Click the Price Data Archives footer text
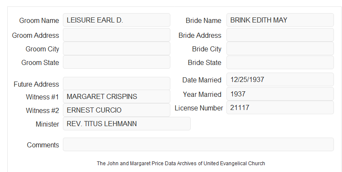Image resolution: width=342 pixels, height=172 pixels. [181, 164]
